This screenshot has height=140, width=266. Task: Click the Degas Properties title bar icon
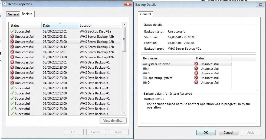pyautogui.click(x=5, y=4)
